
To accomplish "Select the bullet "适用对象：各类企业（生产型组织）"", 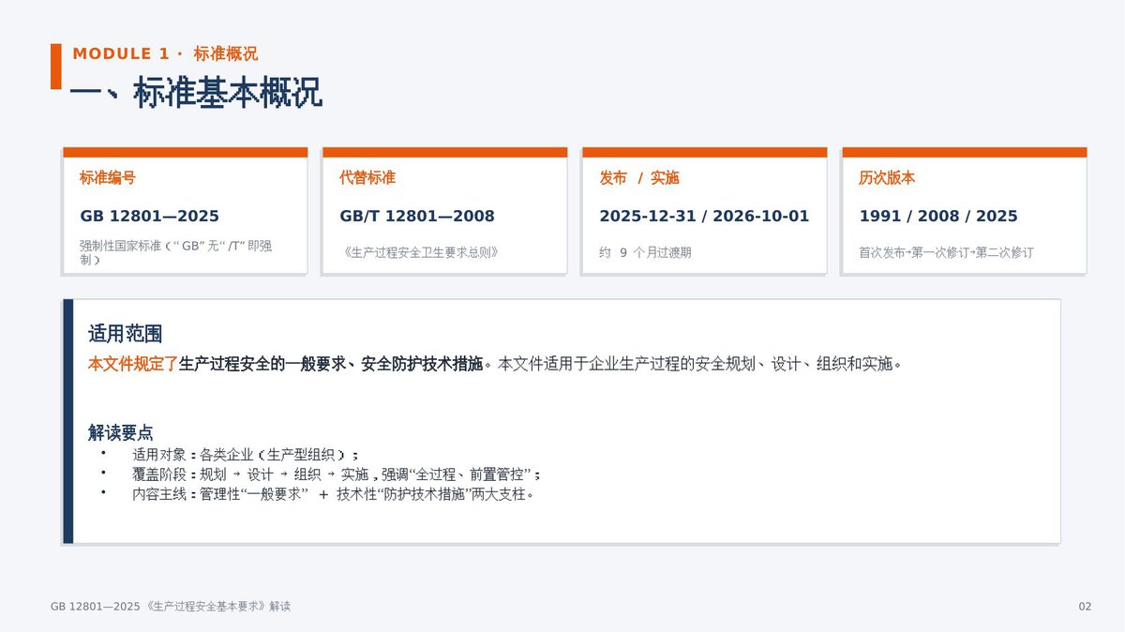I will coord(246,455).
